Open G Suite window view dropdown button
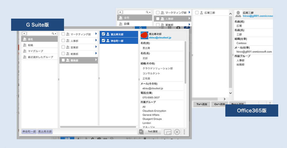The width and height of the screenshot is (287, 148). 24,34
